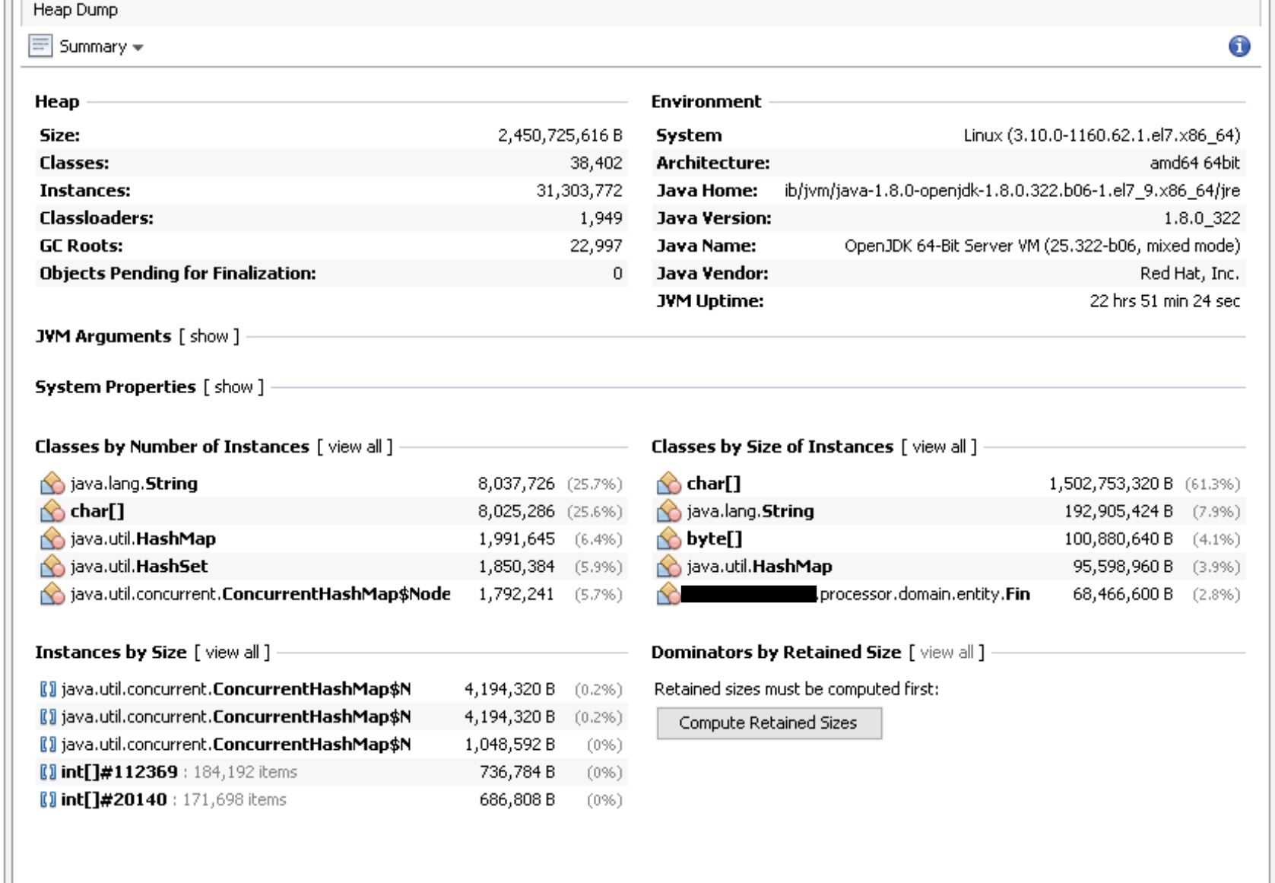Image resolution: width=1275 pixels, height=883 pixels.
Task: Click the System value Linux kernel string
Action: [1102, 135]
